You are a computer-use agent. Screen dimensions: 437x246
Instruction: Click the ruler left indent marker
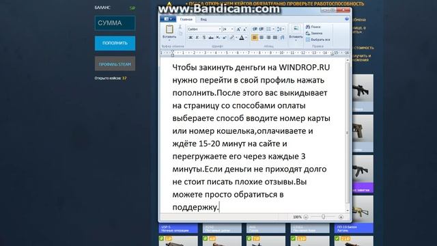click(173, 53)
